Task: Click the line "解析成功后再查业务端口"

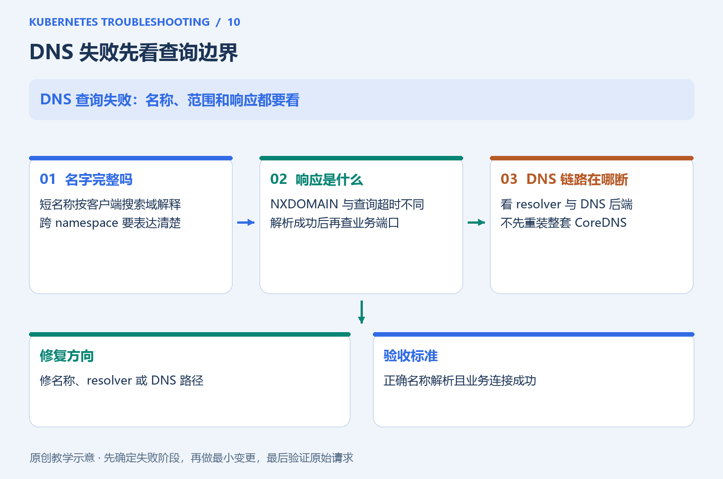Action: [335, 223]
